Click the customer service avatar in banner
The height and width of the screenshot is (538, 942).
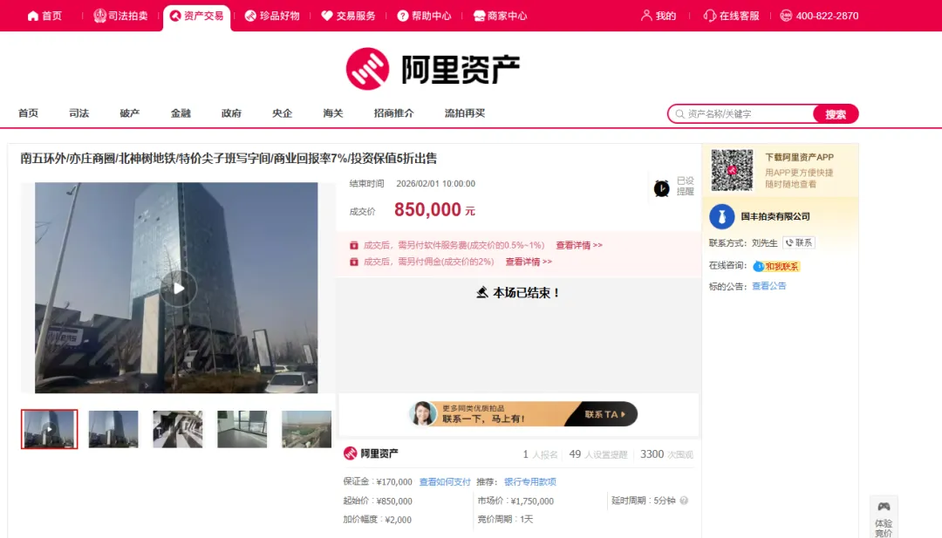coord(423,413)
